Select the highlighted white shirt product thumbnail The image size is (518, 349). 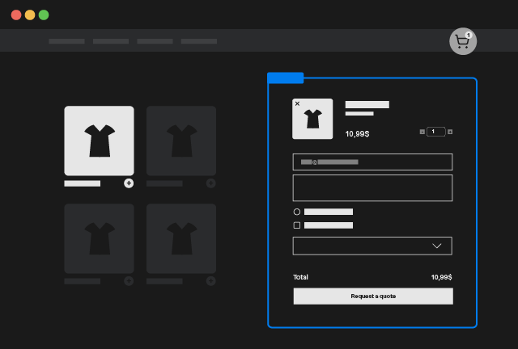click(99, 141)
